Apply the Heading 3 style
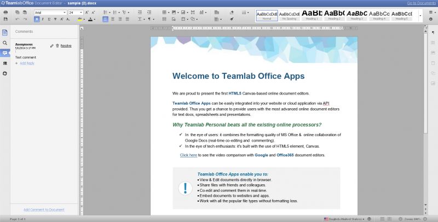Viewport: 438px width, 222px height. pyautogui.click(x=357, y=15)
